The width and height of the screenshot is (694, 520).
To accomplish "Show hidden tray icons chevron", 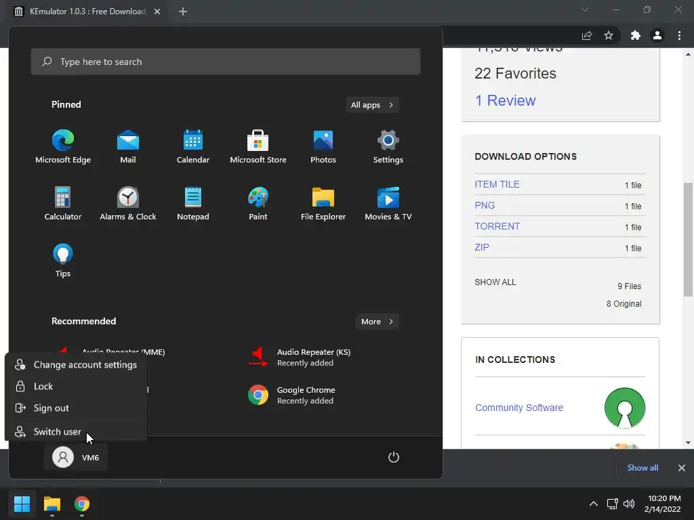I will [x=594, y=504].
